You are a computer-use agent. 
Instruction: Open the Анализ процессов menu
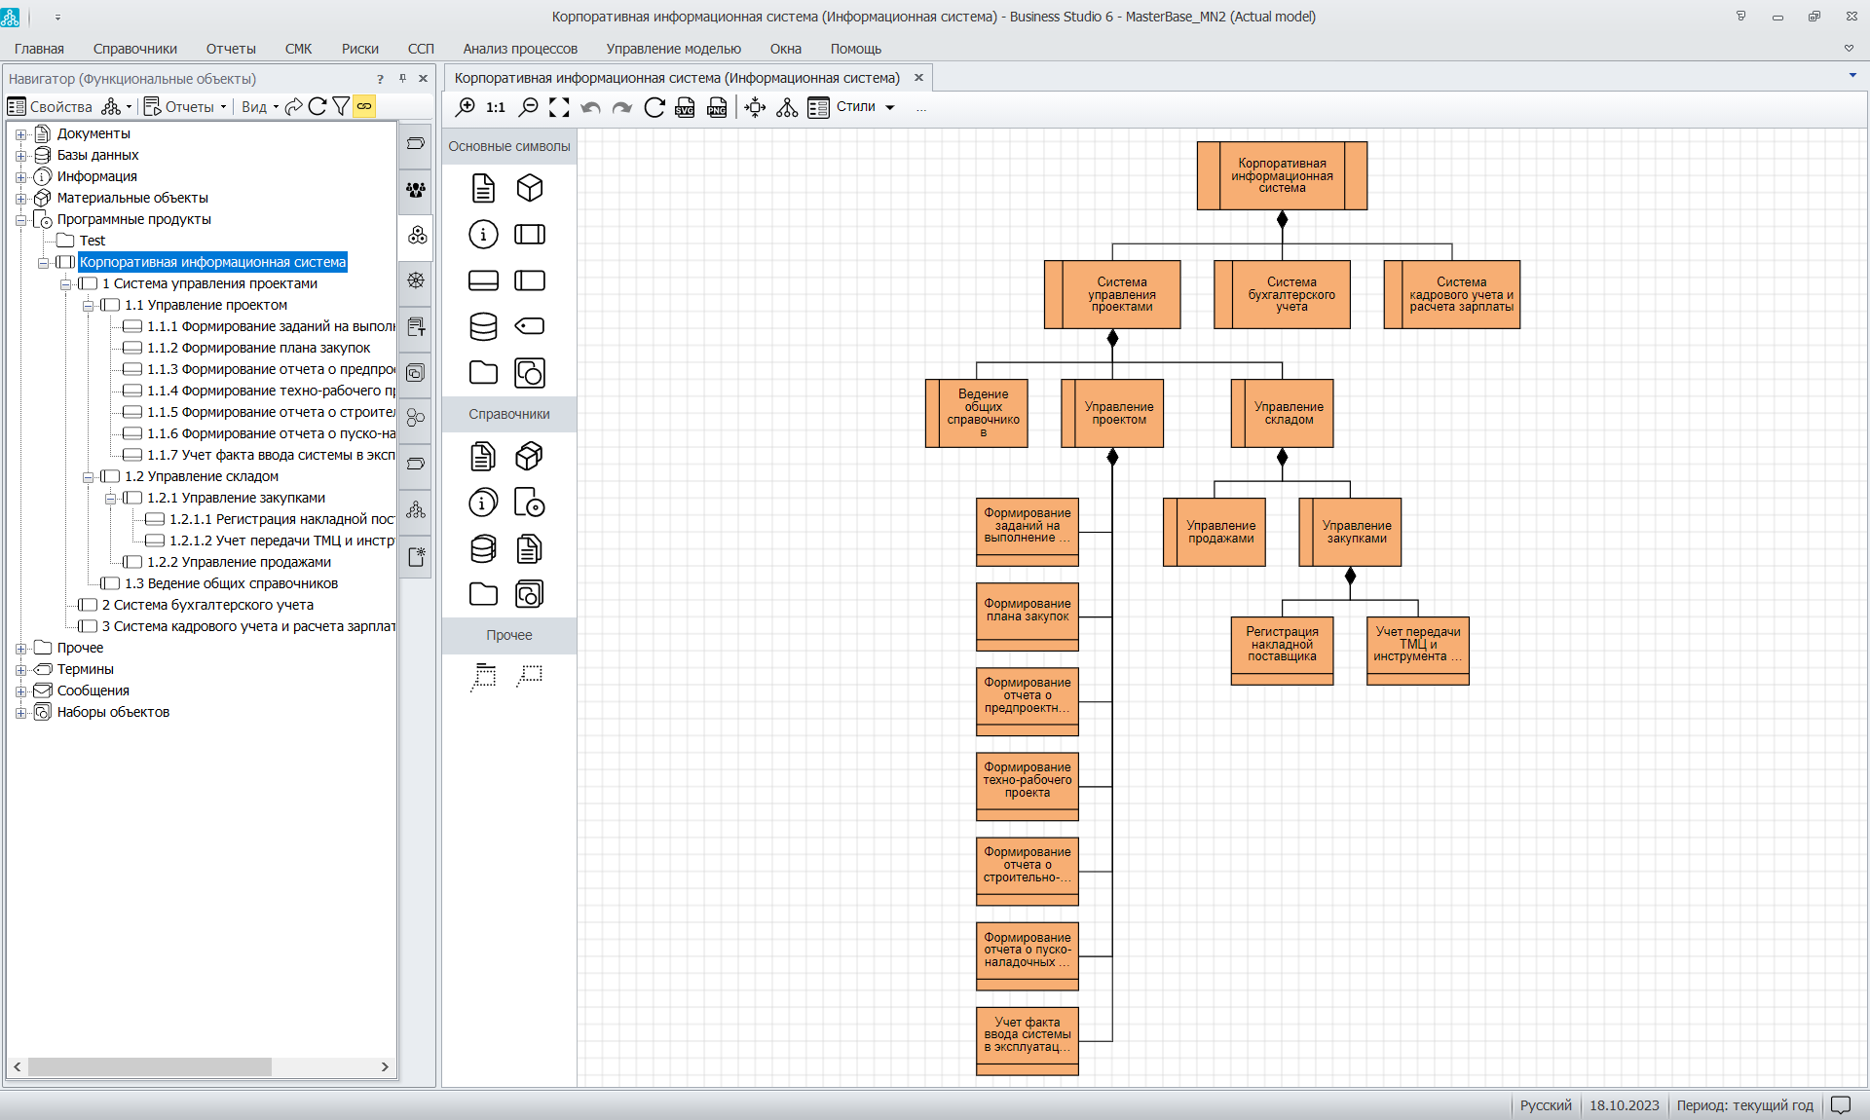click(x=519, y=49)
